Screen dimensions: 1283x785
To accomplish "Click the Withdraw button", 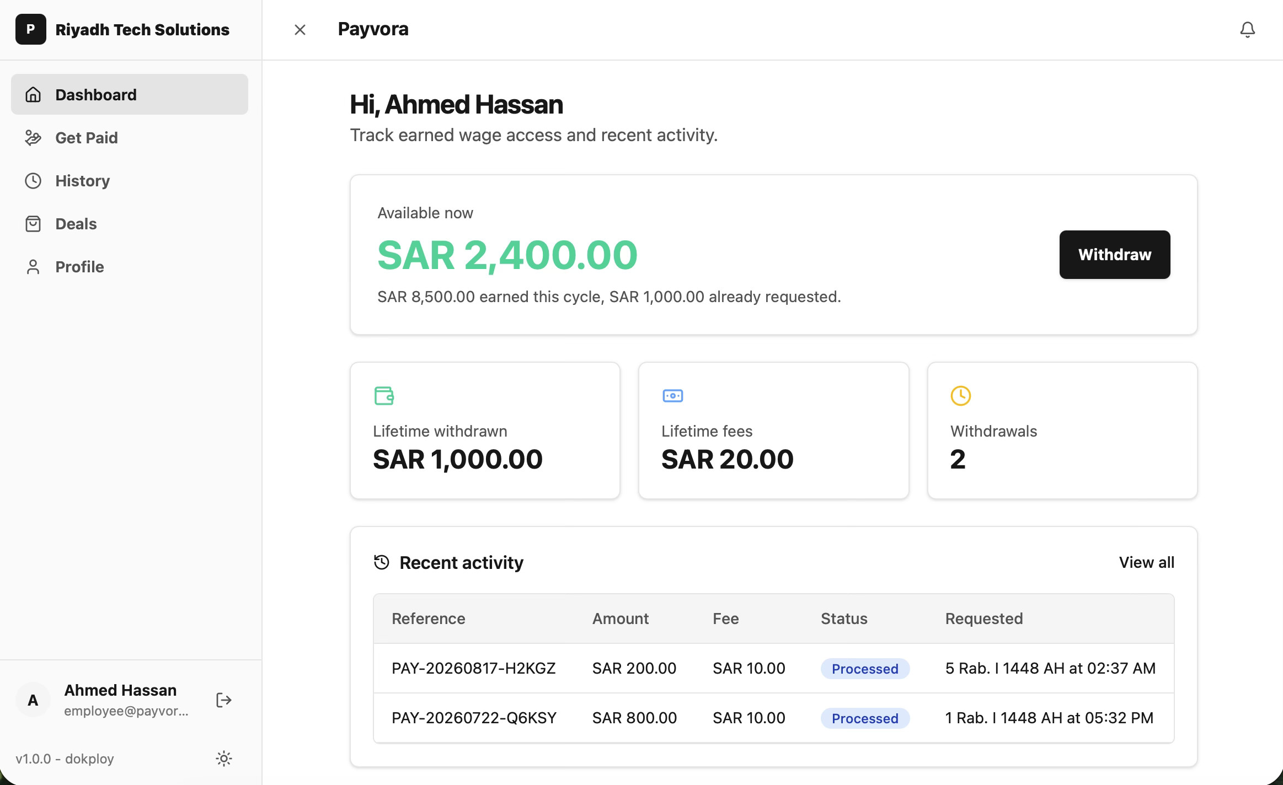I will coord(1114,254).
